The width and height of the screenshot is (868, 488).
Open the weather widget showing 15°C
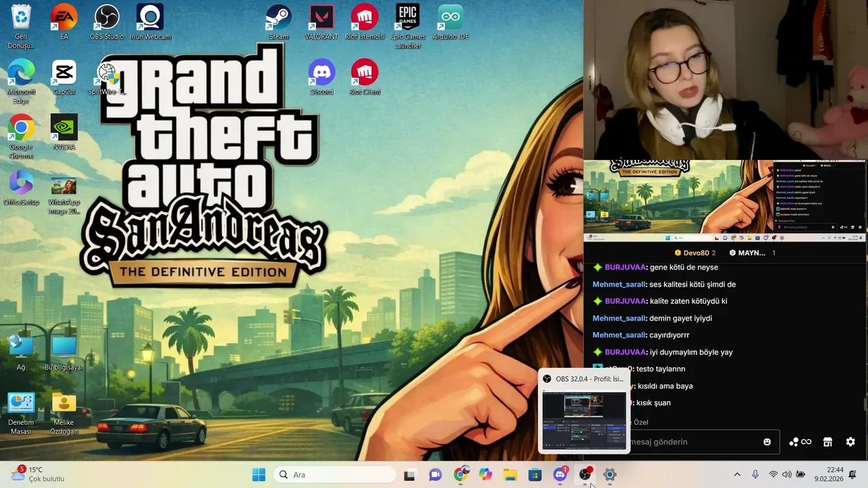point(37,474)
